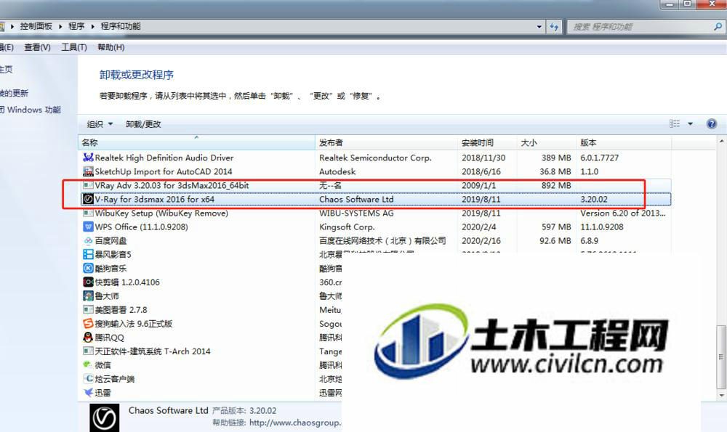This screenshot has height=432, width=727.
Task: Click the 暴风影音5 program icon
Action: point(88,254)
